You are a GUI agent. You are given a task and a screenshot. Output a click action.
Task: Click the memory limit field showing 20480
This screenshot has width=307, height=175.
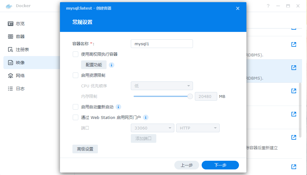click(206, 96)
